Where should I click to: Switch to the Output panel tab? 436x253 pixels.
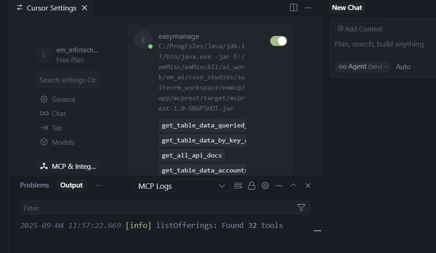(x=72, y=185)
